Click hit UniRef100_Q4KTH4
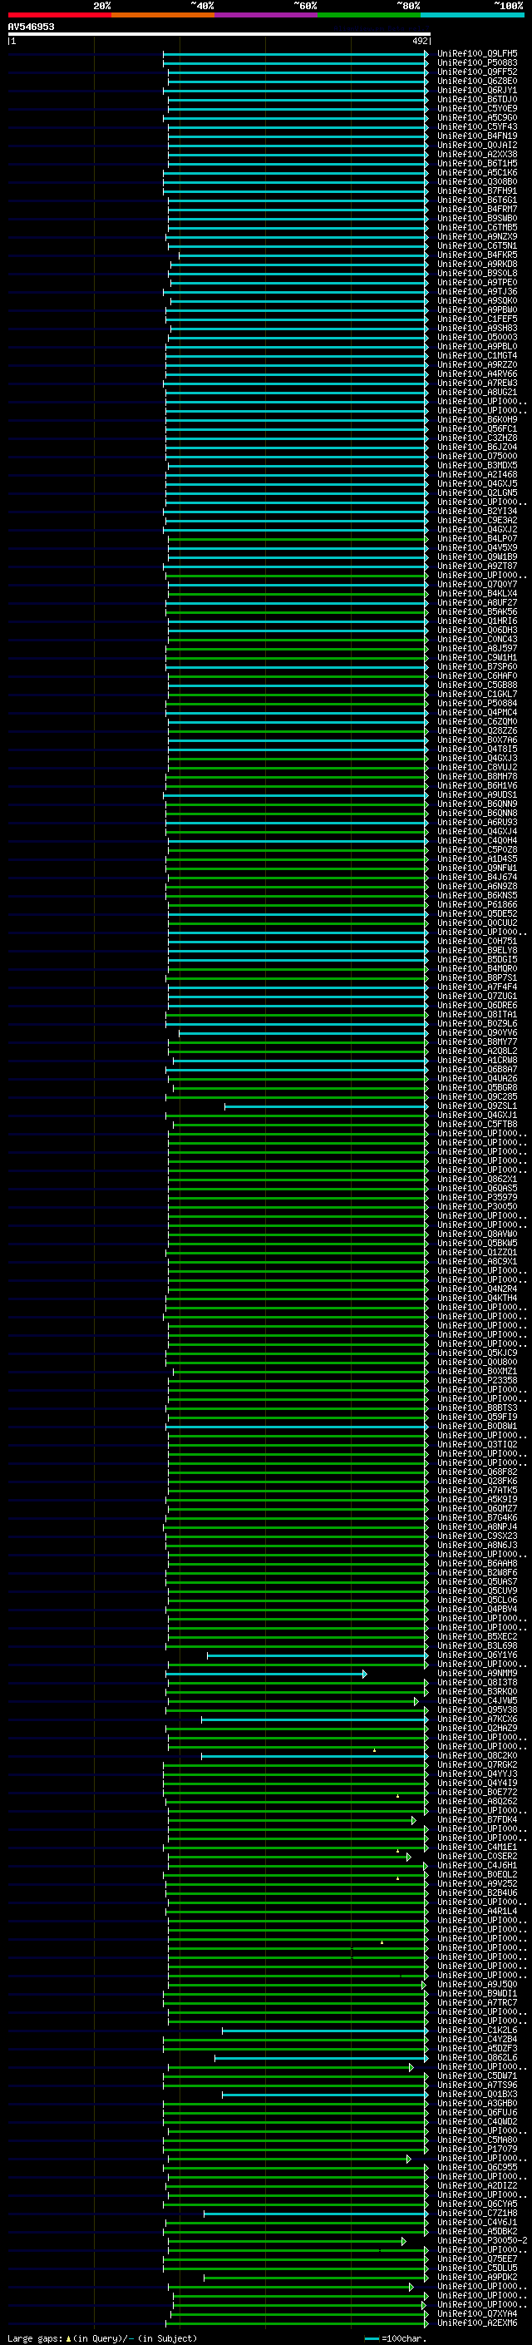The width and height of the screenshot is (532, 2345). click(x=477, y=1299)
